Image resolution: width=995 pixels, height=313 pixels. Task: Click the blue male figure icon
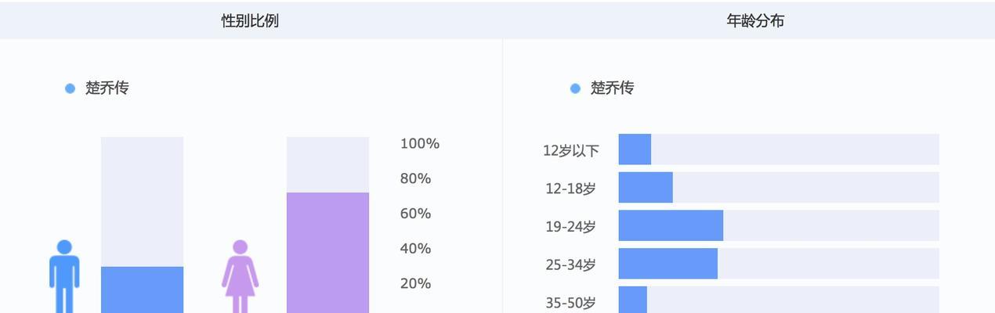click(x=64, y=276)
